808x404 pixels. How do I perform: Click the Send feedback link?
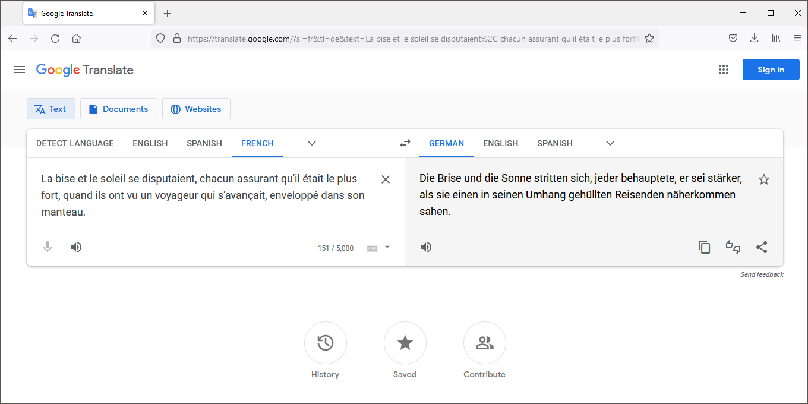click(x=762, y=274)
